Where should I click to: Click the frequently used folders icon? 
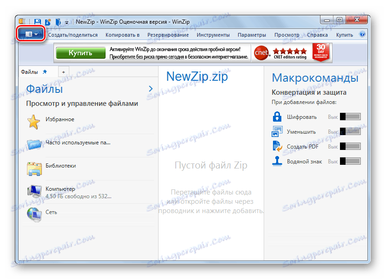tap(34, 144)
